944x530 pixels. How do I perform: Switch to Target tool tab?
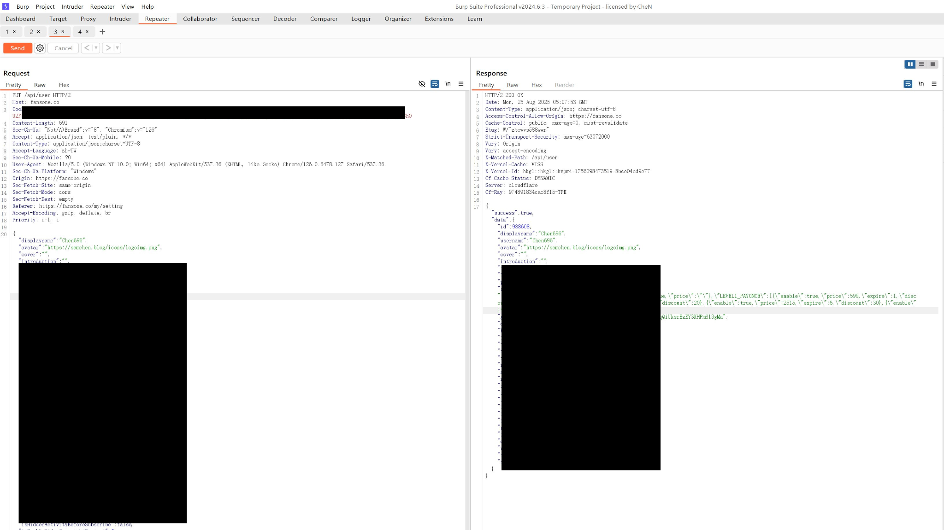coord(58,19)
